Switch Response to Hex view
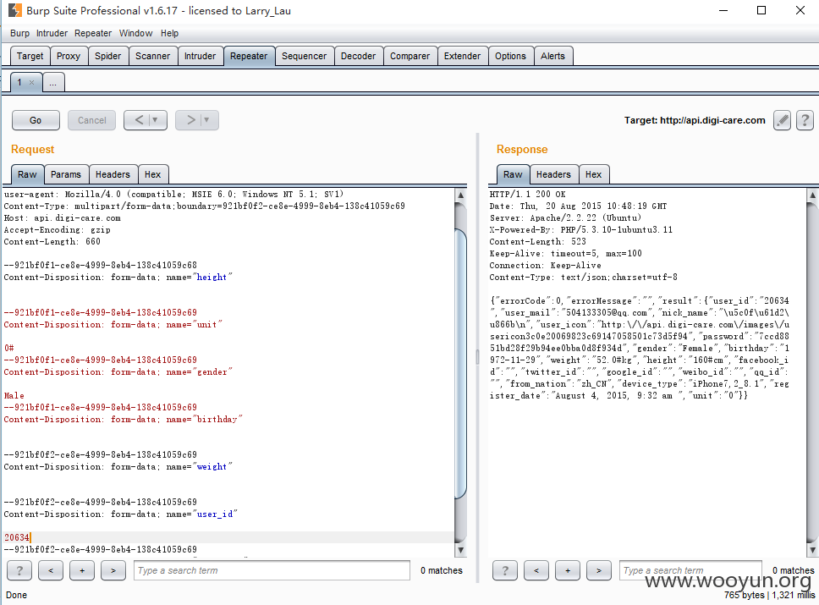This screenshot has height=605, width=819. pyautogui.click(x=593, y=174)
